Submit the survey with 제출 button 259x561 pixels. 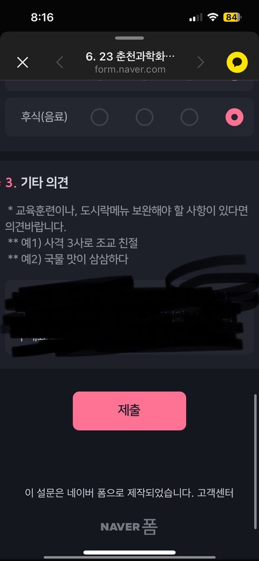[129, 411]
